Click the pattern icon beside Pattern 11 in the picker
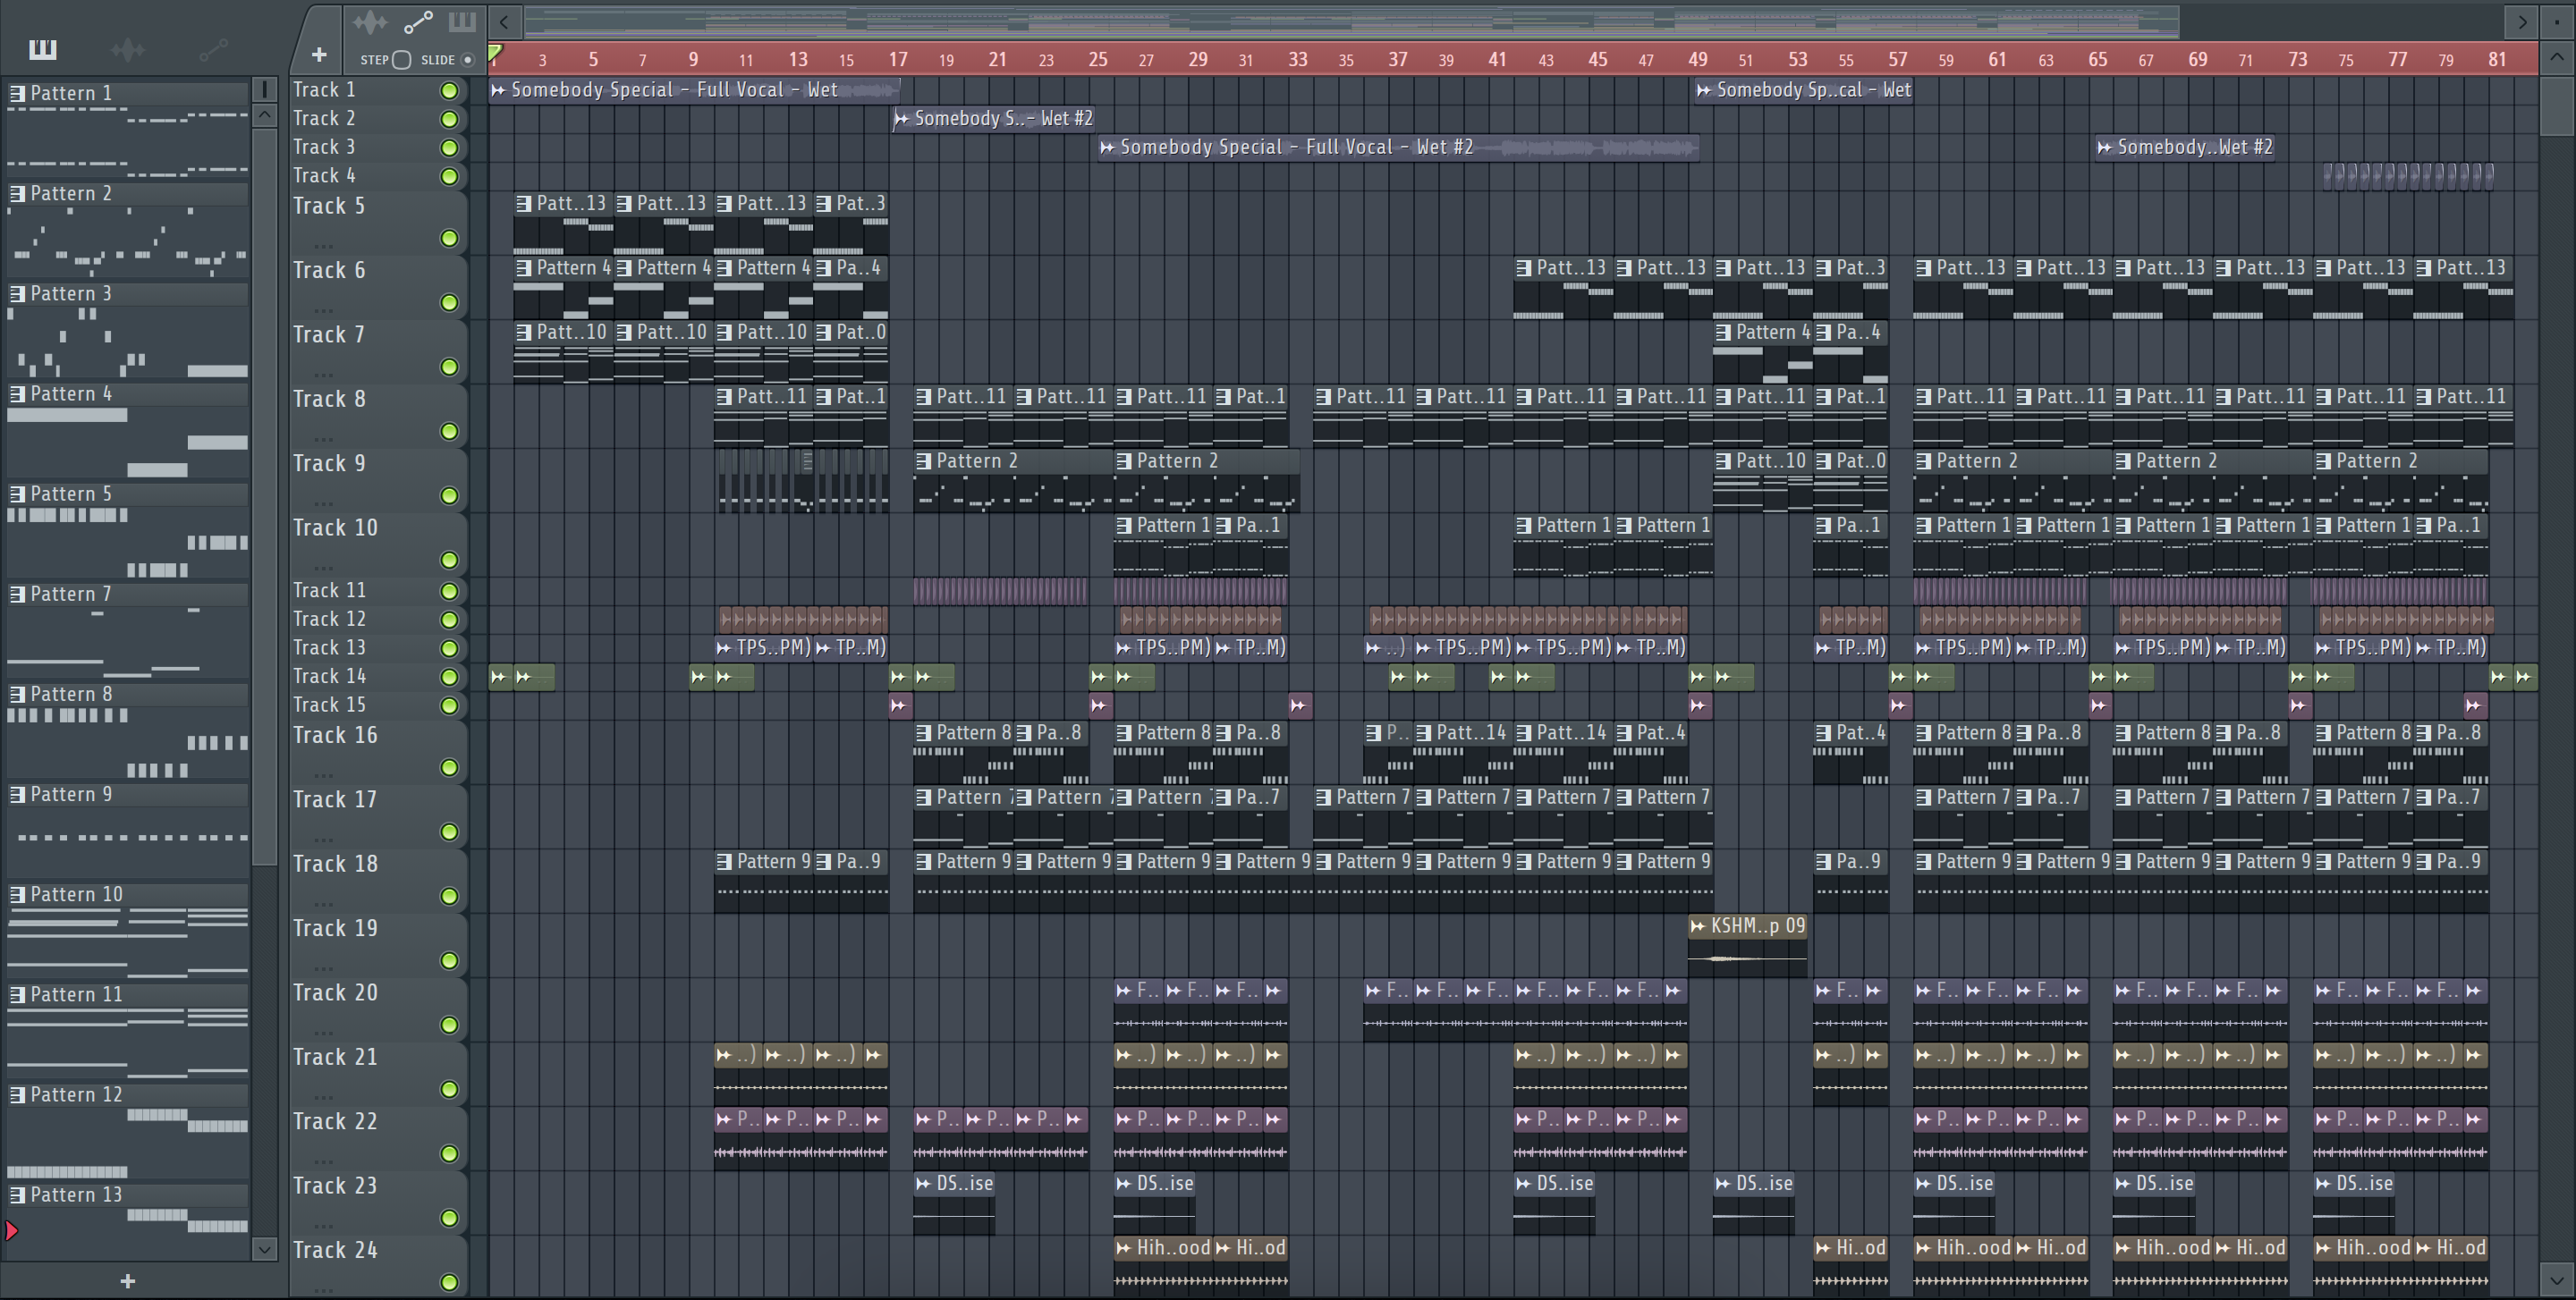The height and width of the screenshot is (1300, 2576). point(18,995)
